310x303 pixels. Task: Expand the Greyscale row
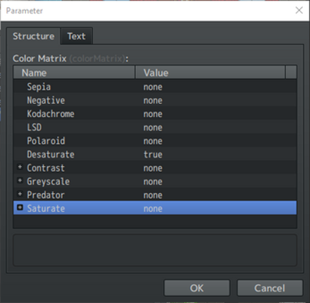click(x=20, y=180)
